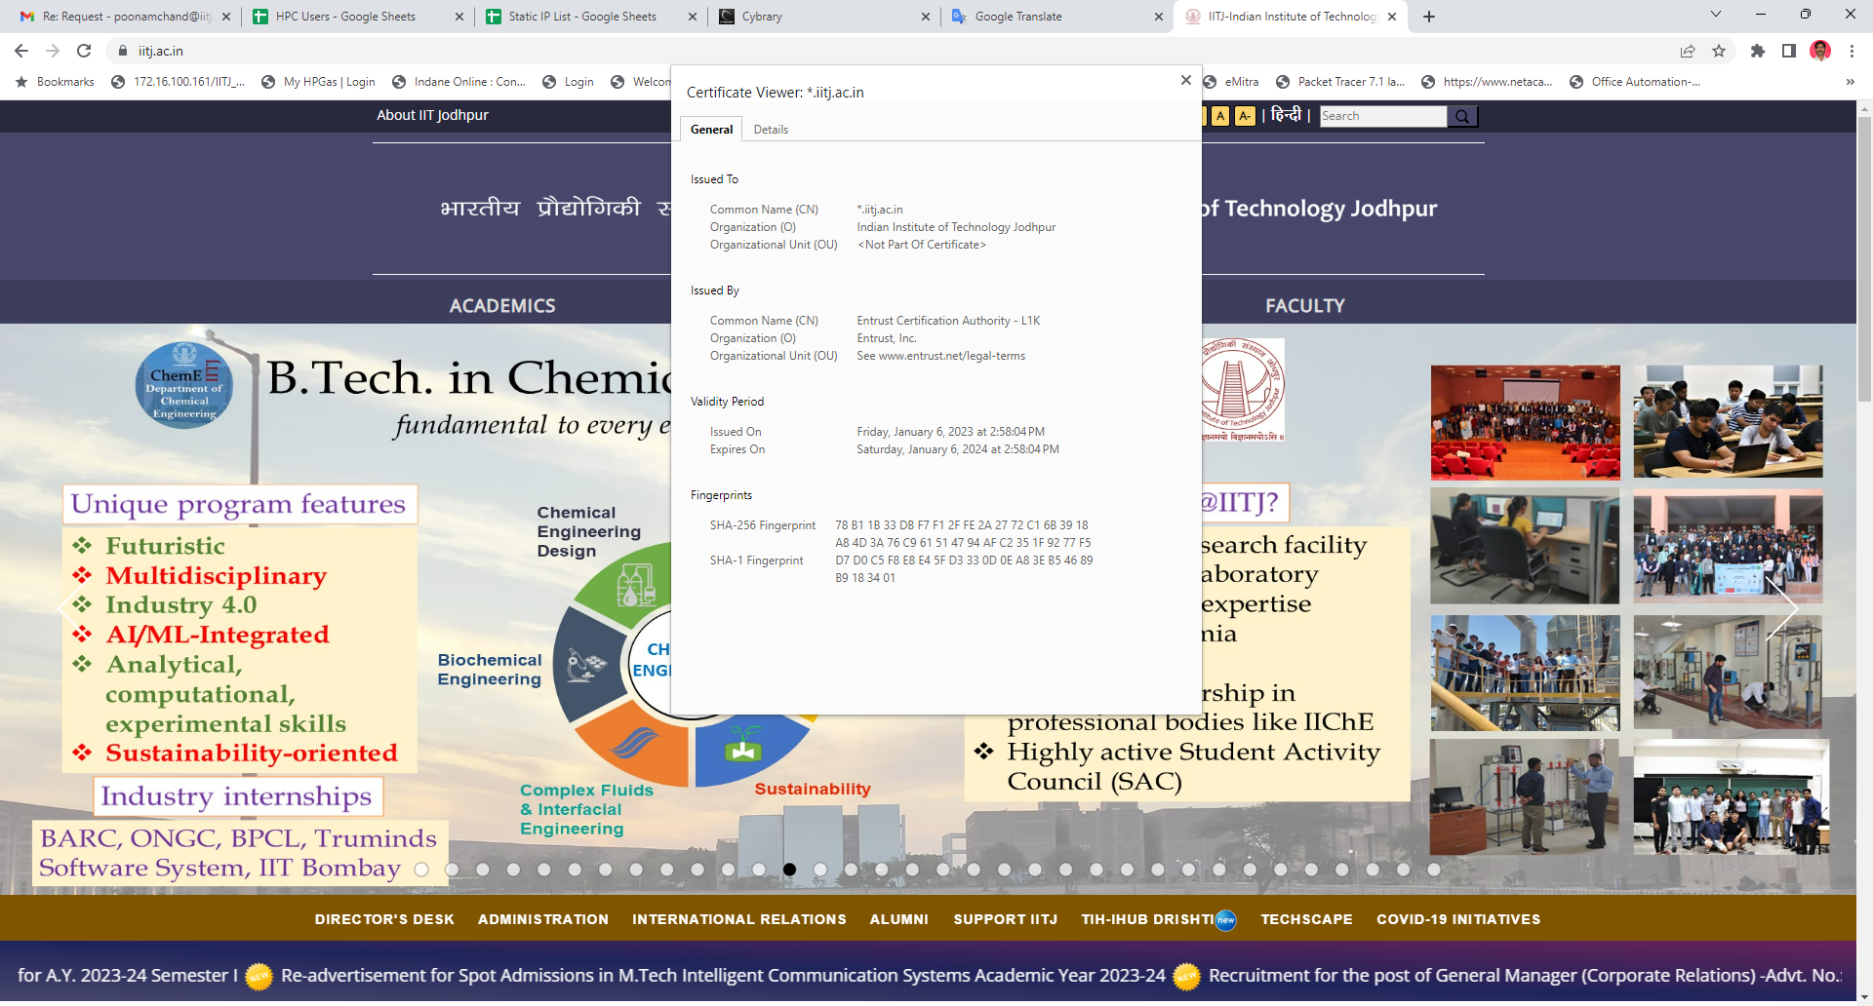Reload the iitj.ac.in page
This screenshot has width=1873, height=1006.
click(84, 51)
